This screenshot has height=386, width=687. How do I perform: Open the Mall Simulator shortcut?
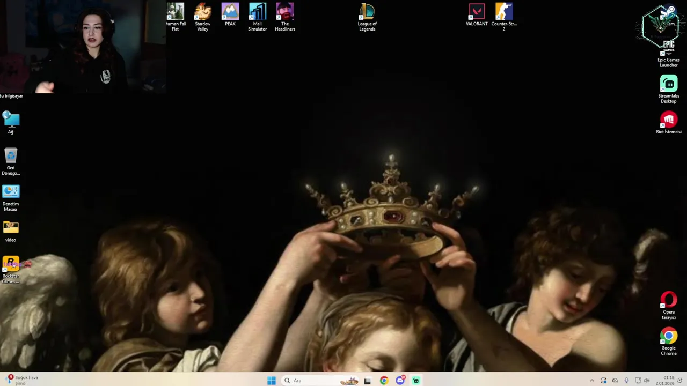point(257,17)
